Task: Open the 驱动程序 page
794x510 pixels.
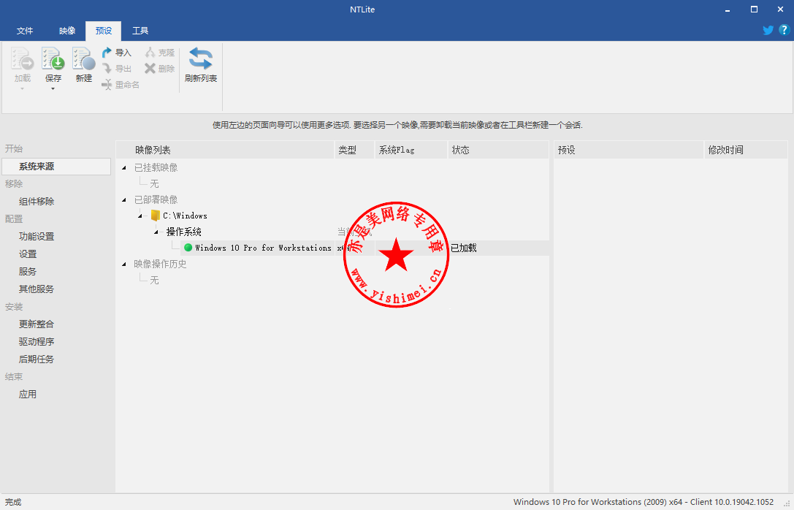Action: [37, 342]
